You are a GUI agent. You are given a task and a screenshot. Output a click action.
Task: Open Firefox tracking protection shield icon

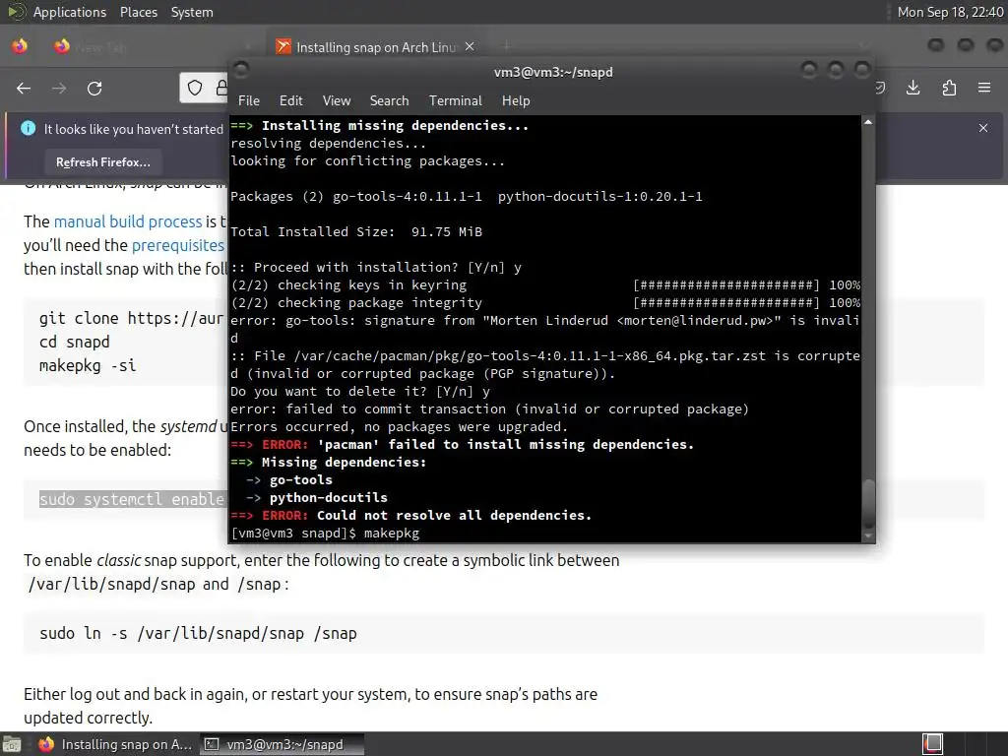pyautogui.click(x=195, y=88)
